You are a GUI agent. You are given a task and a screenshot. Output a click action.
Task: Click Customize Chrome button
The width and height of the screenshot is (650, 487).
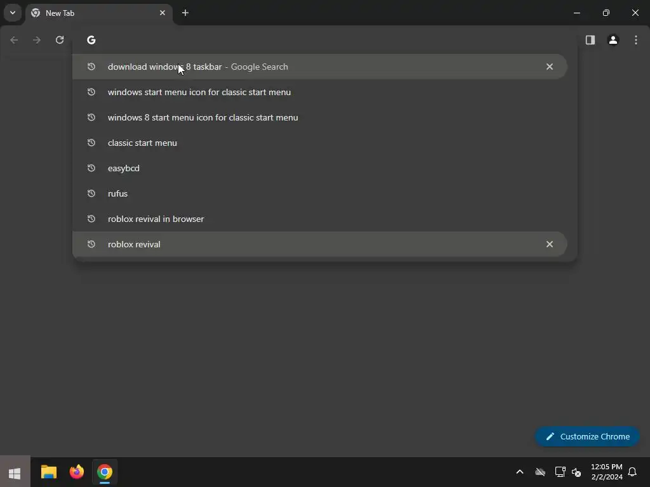pyautogui.click(x=587, y=436)
